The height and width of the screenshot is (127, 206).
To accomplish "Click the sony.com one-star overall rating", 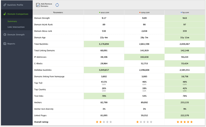I will pos(144,122).
